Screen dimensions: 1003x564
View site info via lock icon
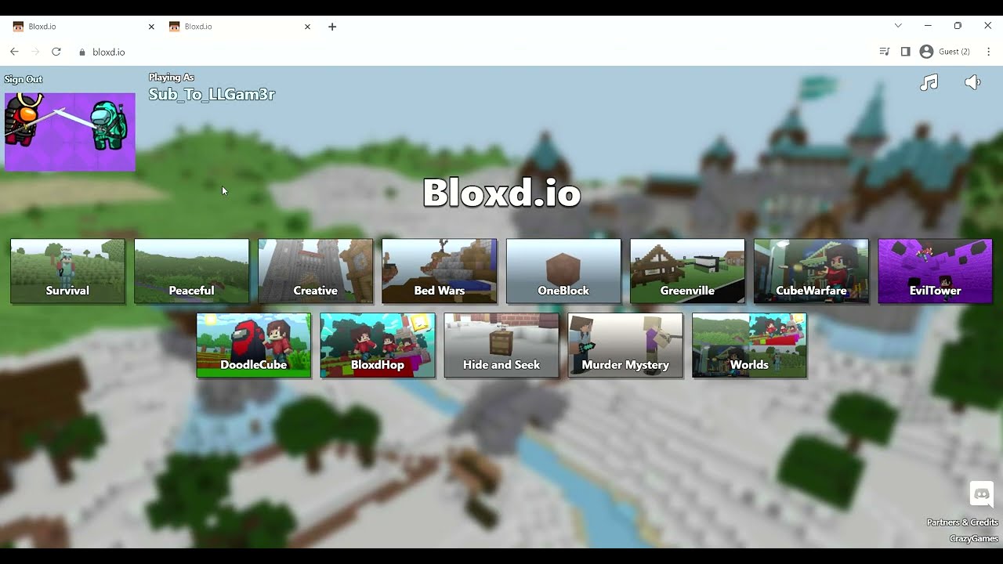tap(82, 52)
